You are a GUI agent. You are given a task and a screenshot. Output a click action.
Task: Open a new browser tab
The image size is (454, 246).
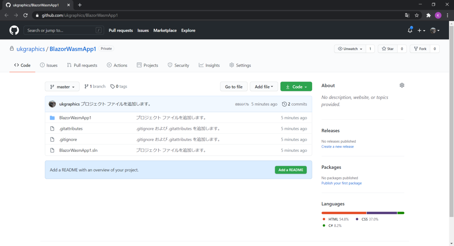[x=80, y=5]
